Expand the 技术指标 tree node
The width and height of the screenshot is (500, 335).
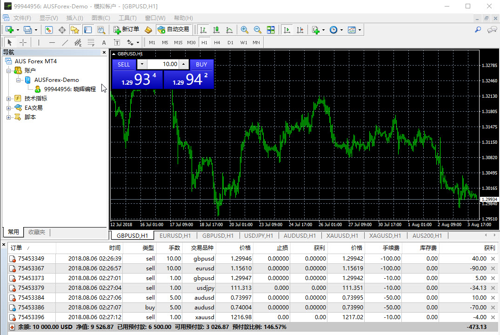point(8,99)
